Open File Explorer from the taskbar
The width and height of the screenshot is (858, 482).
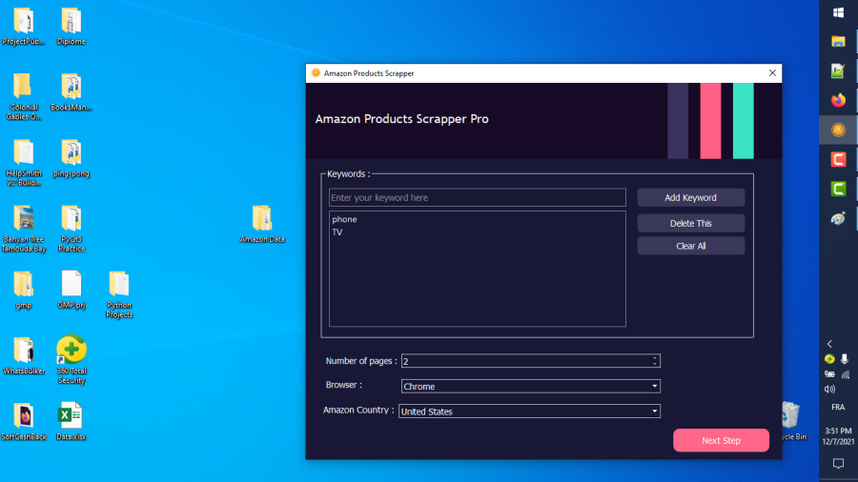tap(838, 42)
